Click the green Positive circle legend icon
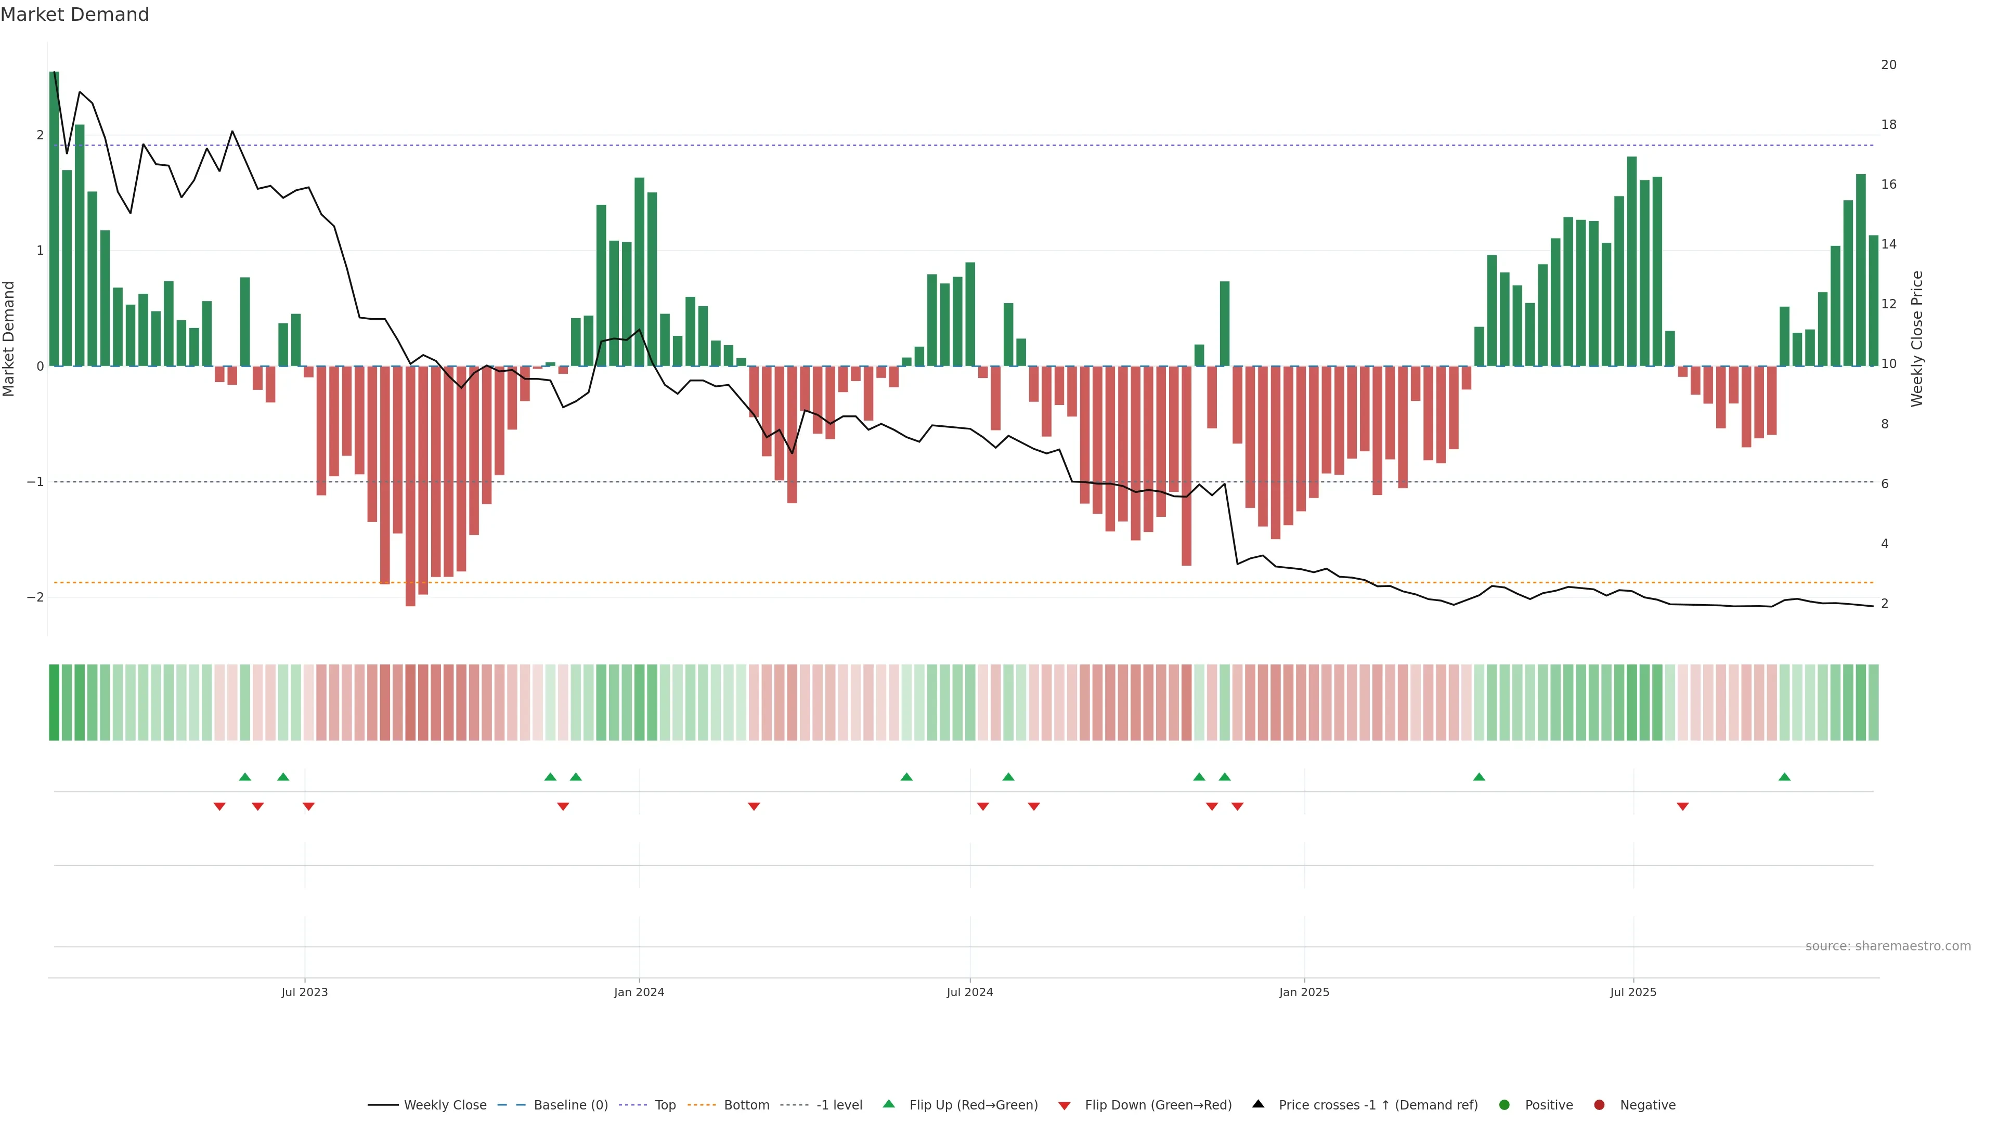The width and height of the screenshot is (1997, 1123). point(1504,1104)
